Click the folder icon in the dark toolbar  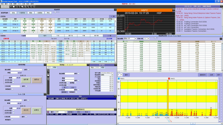click(14, 6)
